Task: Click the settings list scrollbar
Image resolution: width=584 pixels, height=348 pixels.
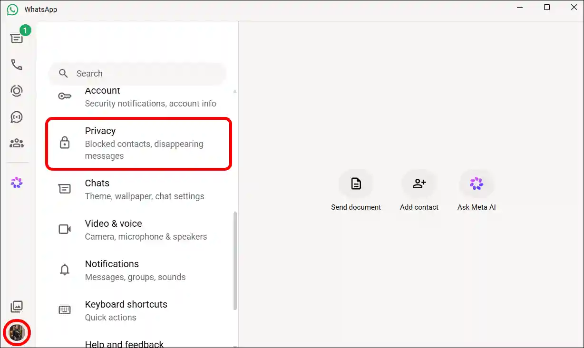Action: pos(235,261)
